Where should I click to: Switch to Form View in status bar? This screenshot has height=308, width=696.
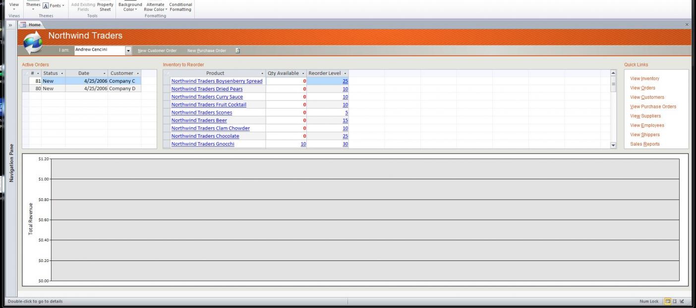668,301
